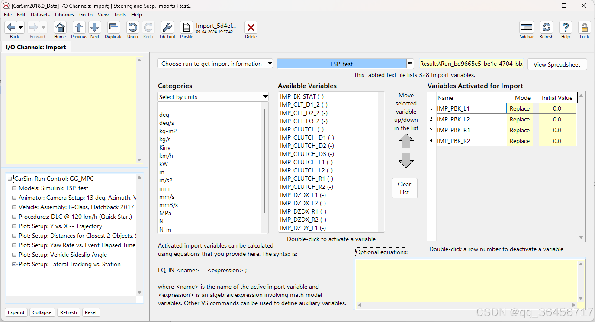Toggle Mode Replace for IMP_PBK_R1
595x322 pixels.
[520, 130]
